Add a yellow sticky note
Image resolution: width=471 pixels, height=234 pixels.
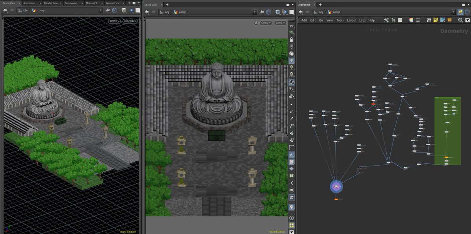pyautogui.click(x=436, y=20)
